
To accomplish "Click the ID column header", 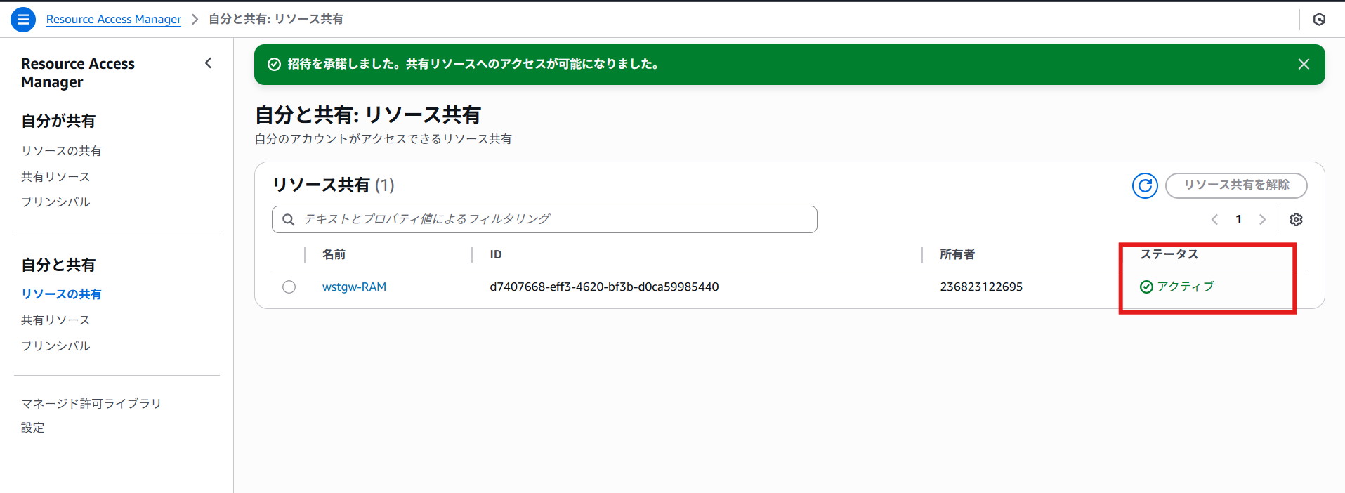I will [496, 254].
